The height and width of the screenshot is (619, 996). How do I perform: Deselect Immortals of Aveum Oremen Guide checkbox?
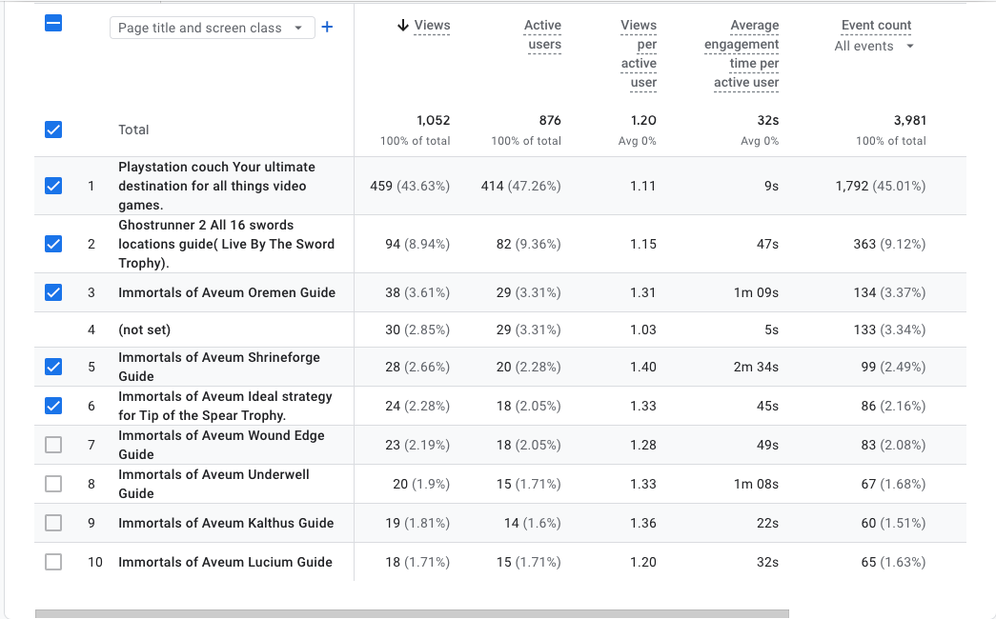(53, 292)
